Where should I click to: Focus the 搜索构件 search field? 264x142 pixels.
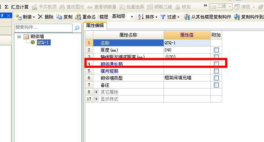click(43, 28)
